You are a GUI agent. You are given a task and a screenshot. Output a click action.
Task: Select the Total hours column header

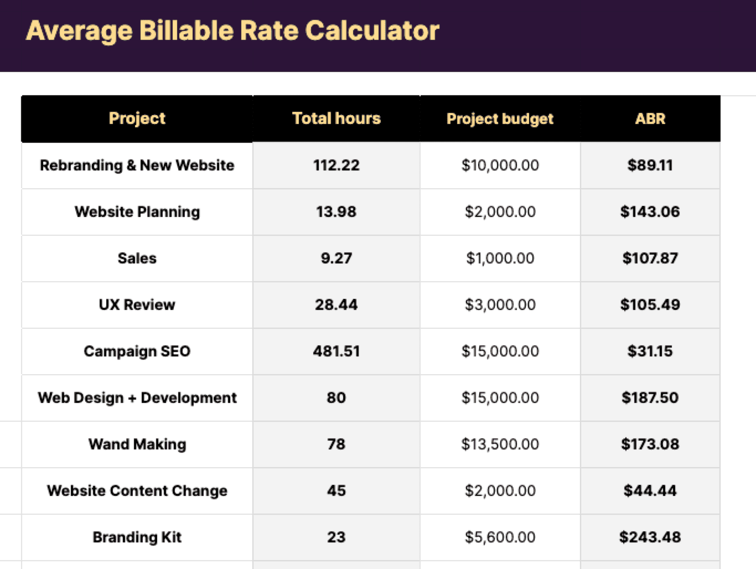pyautogui.click(x=336, y=118)
